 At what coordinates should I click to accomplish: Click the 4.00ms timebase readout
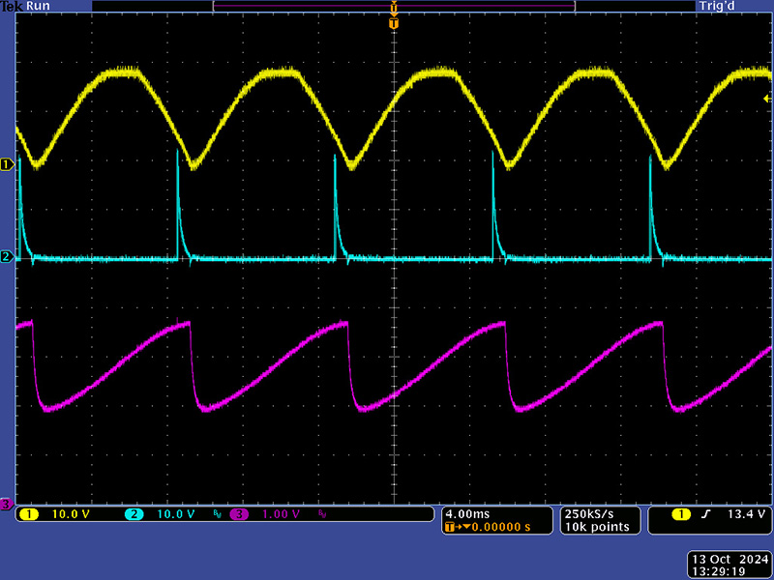[x=466, y=513]
